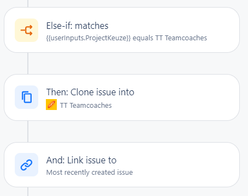This screenshot has height=196, width=248.
Task: Open the 'Else-if: matches' heading
Action: click(78, 26)
